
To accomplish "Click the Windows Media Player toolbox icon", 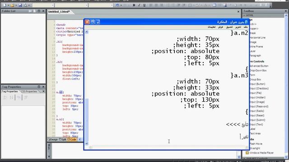I will coord(247,153).
